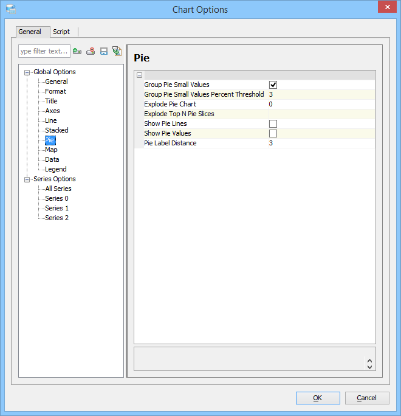This screenshot has width=401, height=416.
Task: Select the Data tree item
Action: click(52, 159)
